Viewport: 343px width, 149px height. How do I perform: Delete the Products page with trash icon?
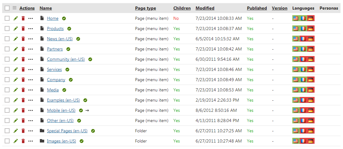23,29
